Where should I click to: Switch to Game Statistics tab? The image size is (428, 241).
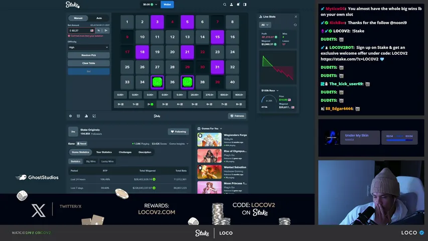pyautogui.click(x=80, y=152)
